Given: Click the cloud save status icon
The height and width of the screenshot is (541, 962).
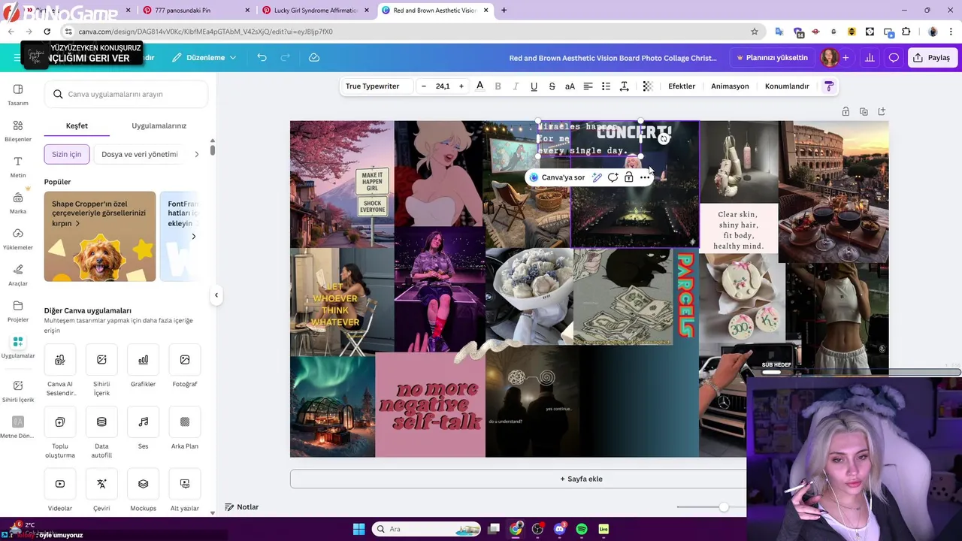Looking at the screenshot, I should pos(314,57).
